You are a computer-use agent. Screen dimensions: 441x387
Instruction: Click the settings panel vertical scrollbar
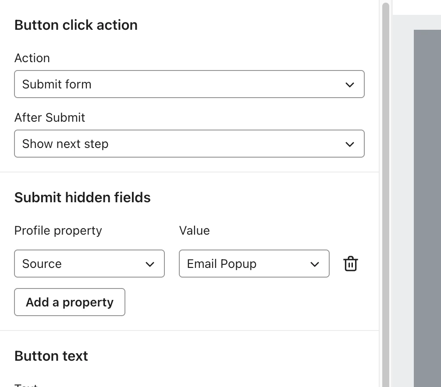(386, 194)
